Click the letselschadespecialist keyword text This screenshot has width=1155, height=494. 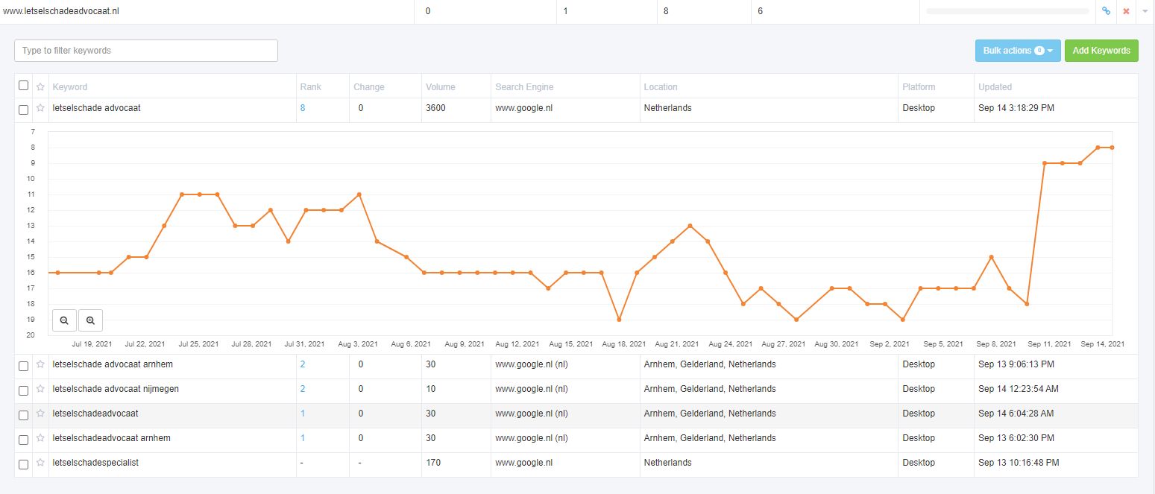(95, 463)
